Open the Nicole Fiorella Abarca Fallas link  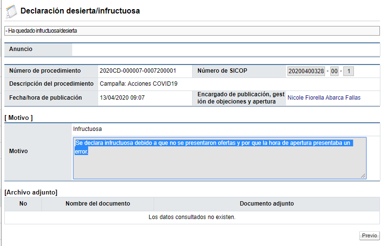click(324, 98)
